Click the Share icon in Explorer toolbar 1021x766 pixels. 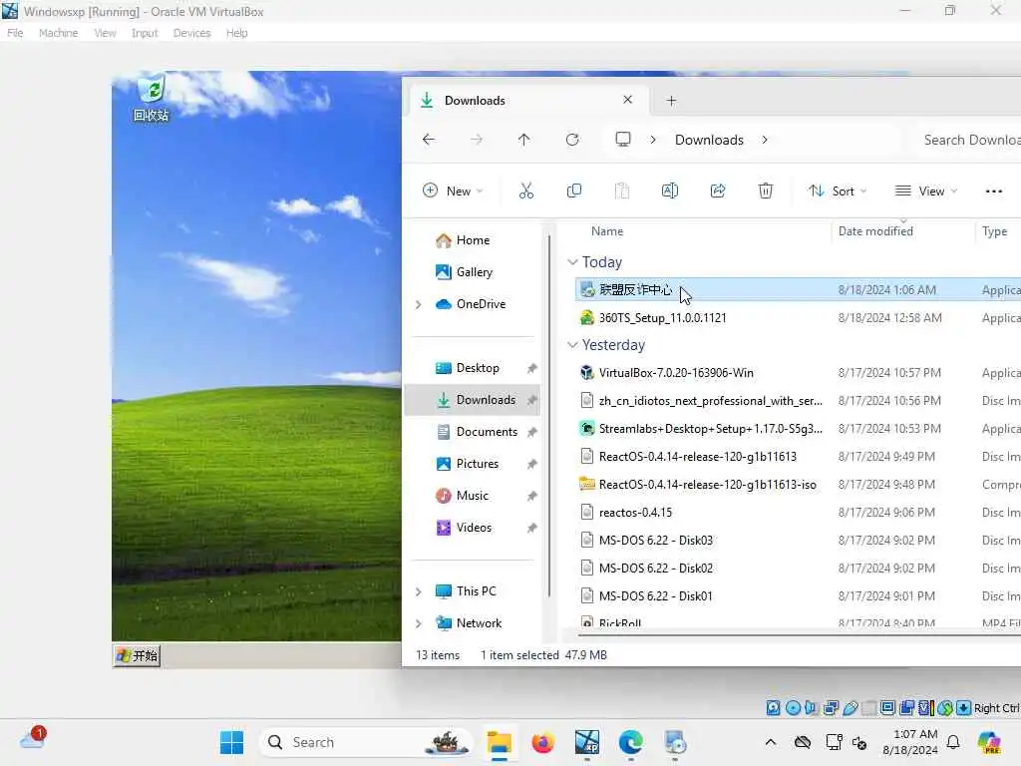718,191
